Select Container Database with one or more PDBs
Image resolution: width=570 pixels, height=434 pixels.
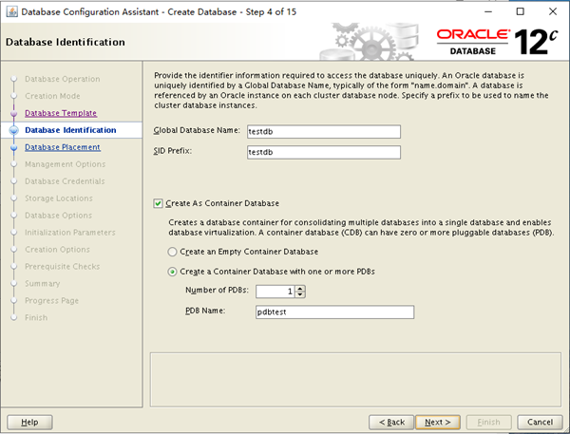pyautogui.click(x=172, y=272)
